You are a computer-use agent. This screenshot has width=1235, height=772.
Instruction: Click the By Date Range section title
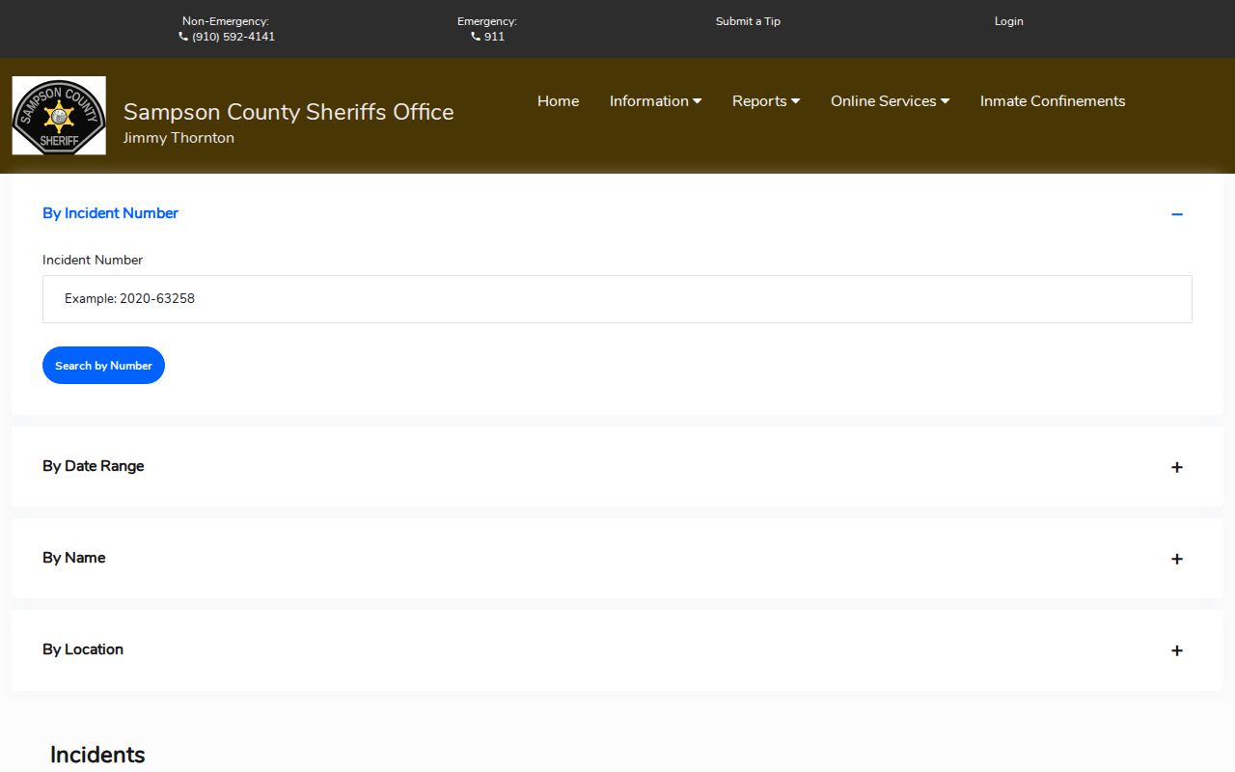click(93, 466)
